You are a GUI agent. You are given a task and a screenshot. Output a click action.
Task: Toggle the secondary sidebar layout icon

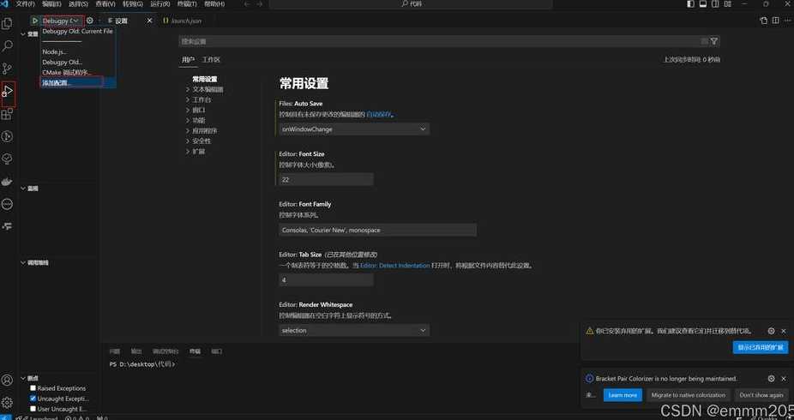click(x=715, y=4)
